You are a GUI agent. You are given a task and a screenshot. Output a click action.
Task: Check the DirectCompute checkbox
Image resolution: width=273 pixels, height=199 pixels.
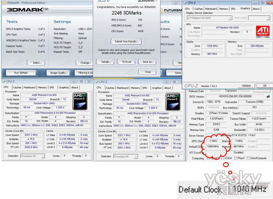coord(248,158)
